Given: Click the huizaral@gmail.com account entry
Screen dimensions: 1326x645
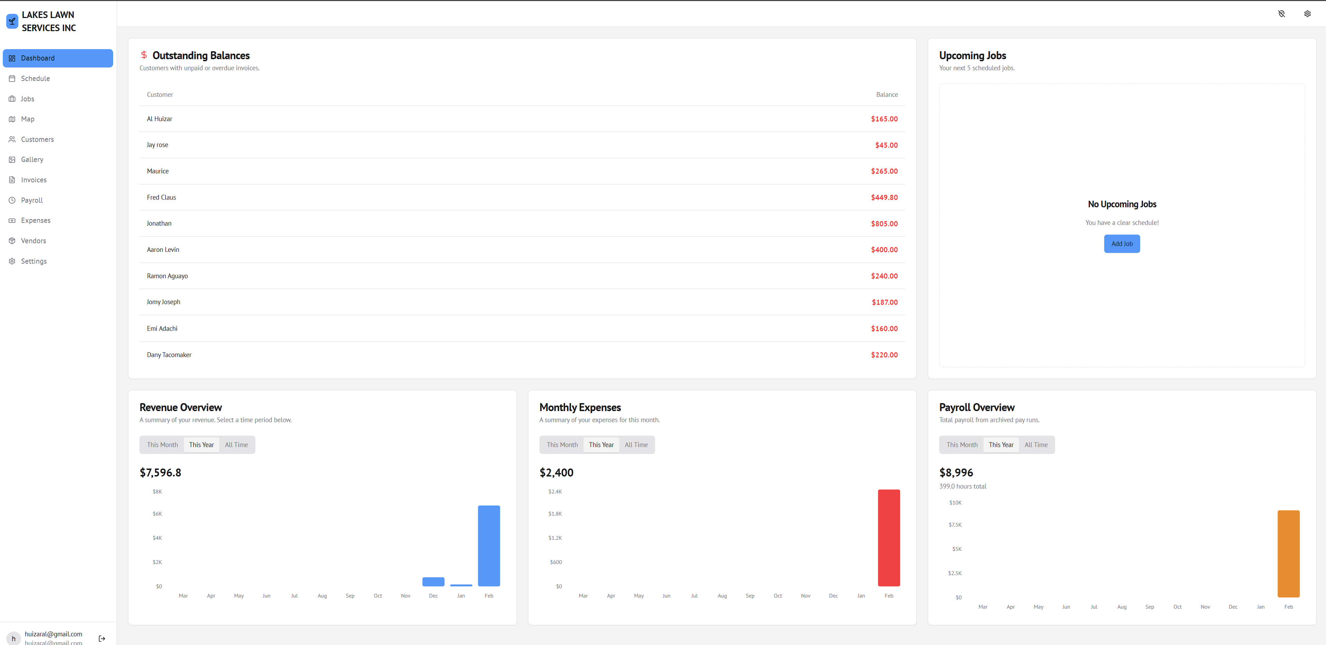Looking at the screenshot, I should 54,634.
